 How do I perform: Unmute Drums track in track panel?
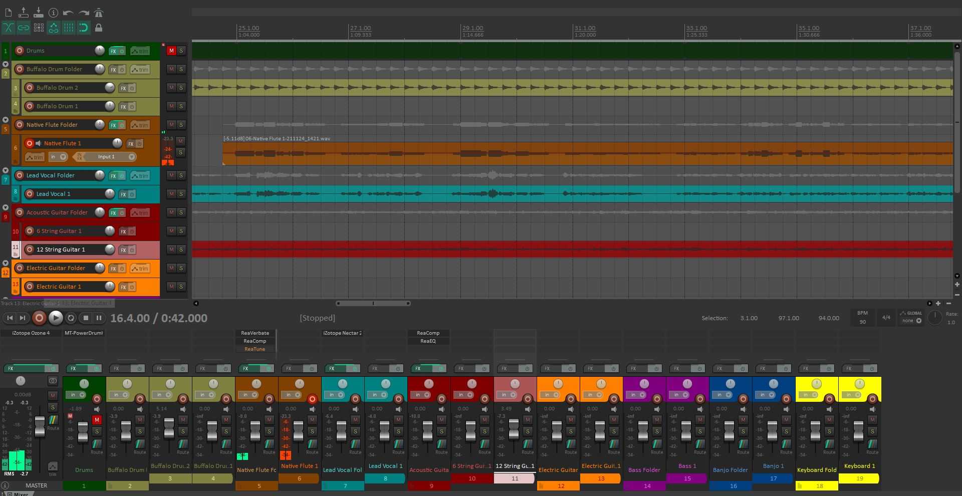[171, 51]
